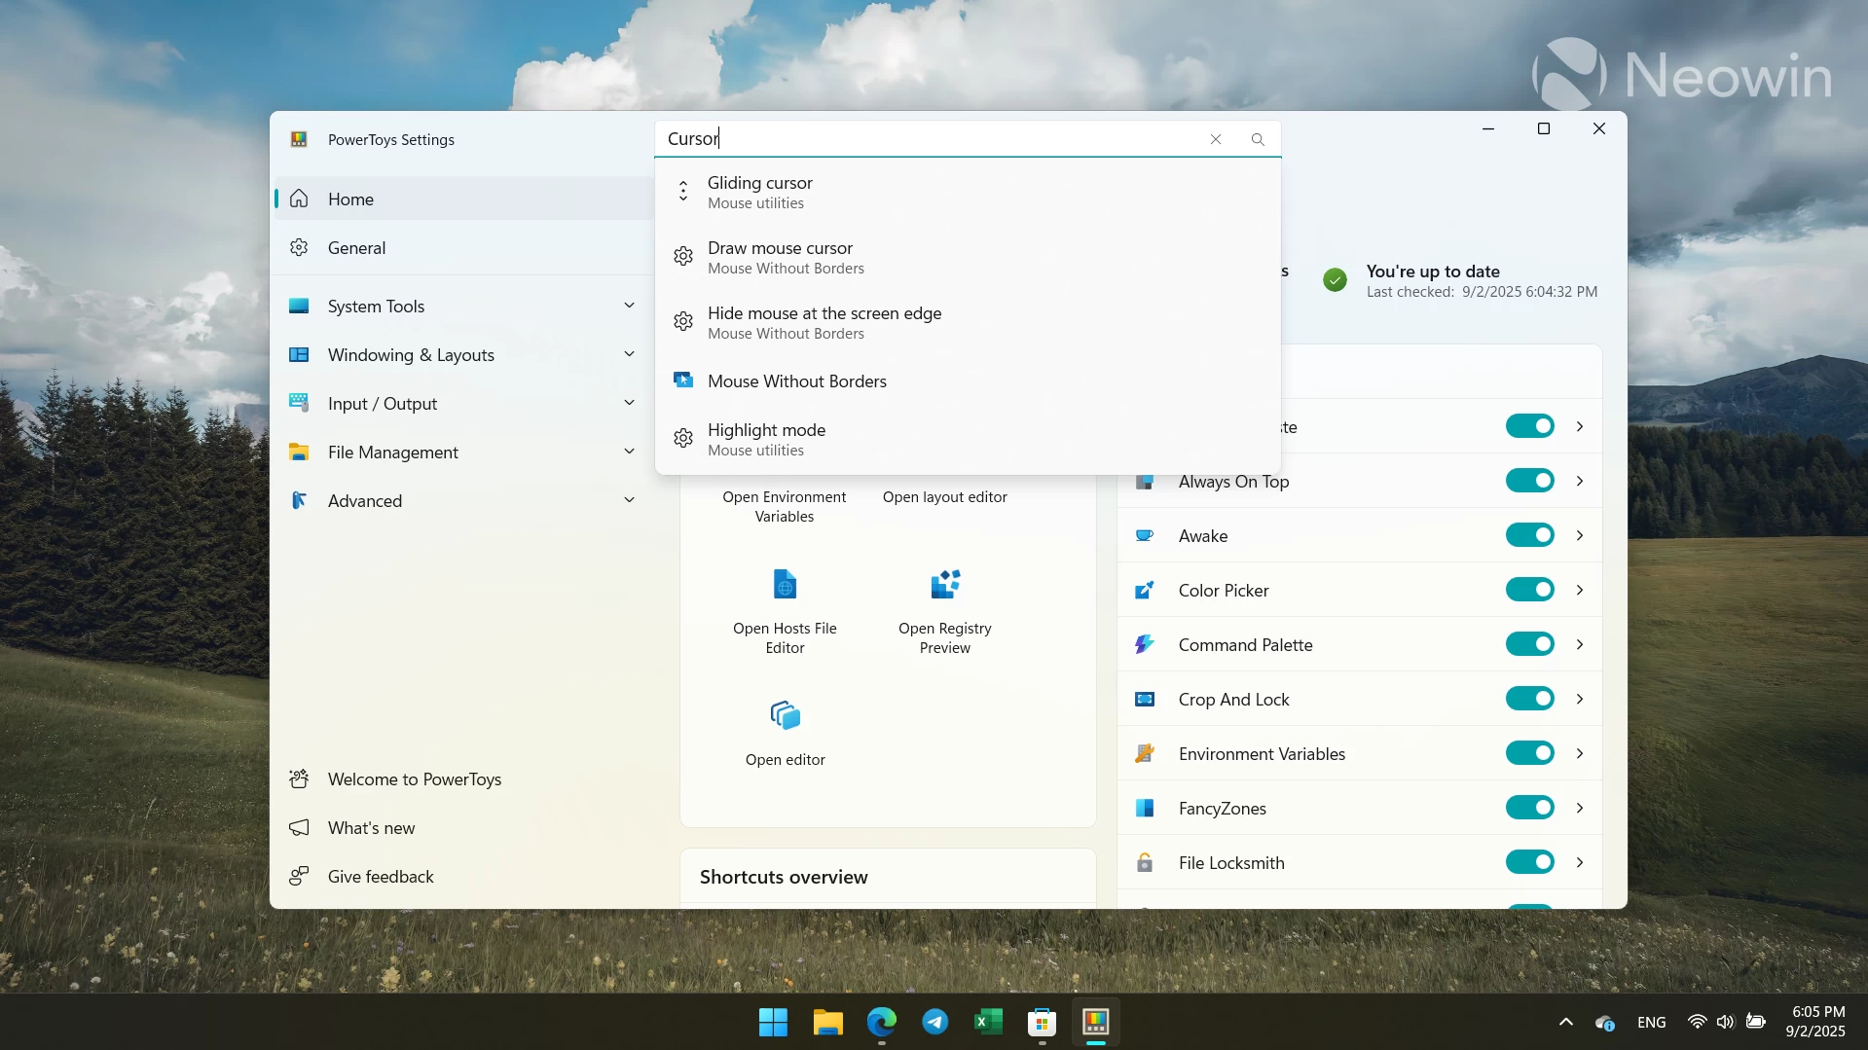Image resolution: width=1868 pixels, height=1050 pixels.
Task: Click the search magnifier icon
Action: (1258, 139)
